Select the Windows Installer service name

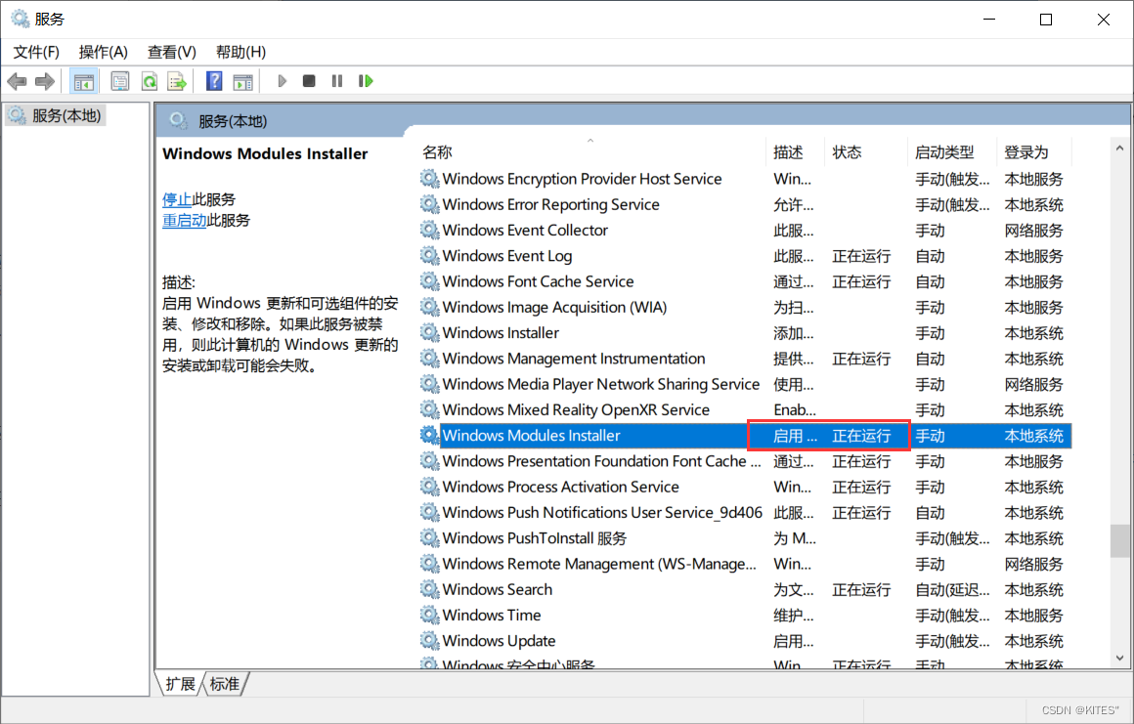click(x=501, y=333)
